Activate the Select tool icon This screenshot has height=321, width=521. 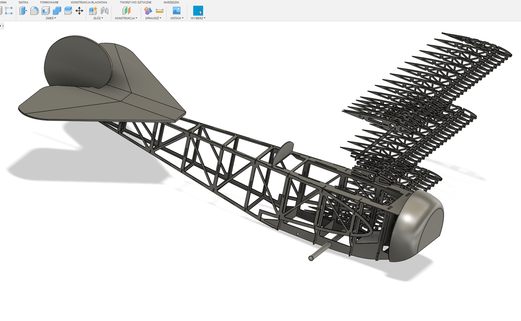(x=198, y=11)
